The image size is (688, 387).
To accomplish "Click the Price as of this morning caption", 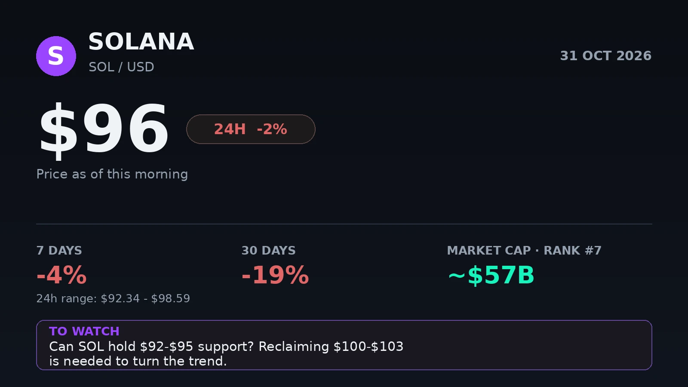I will tap(112, 174).
